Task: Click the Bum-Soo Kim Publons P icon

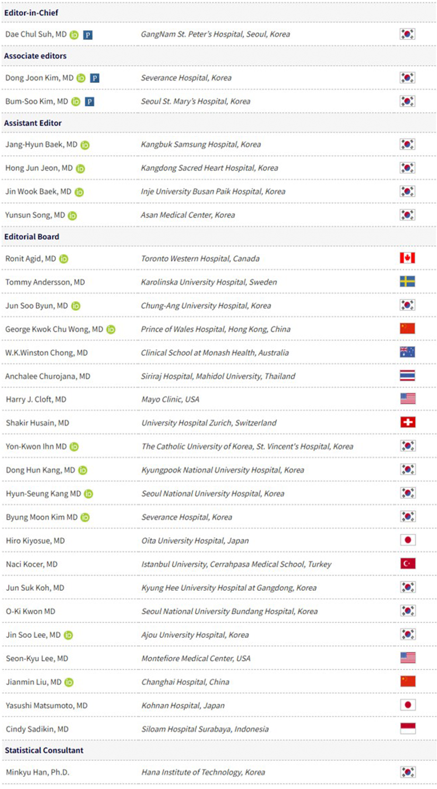Action: pos(90,102)
